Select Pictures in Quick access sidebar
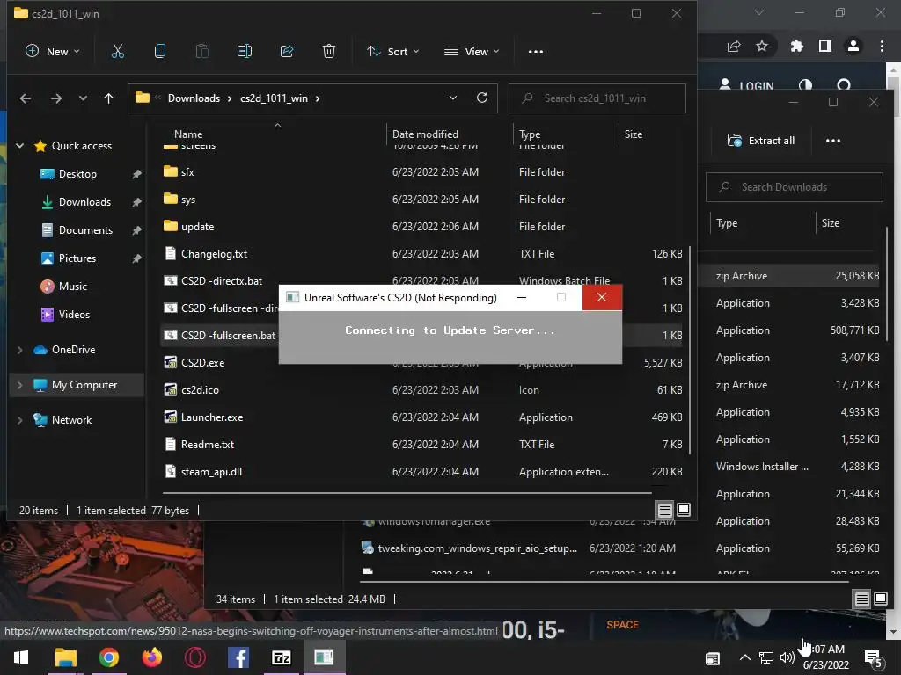The image size is (901, 675). (x=77, y=258)
